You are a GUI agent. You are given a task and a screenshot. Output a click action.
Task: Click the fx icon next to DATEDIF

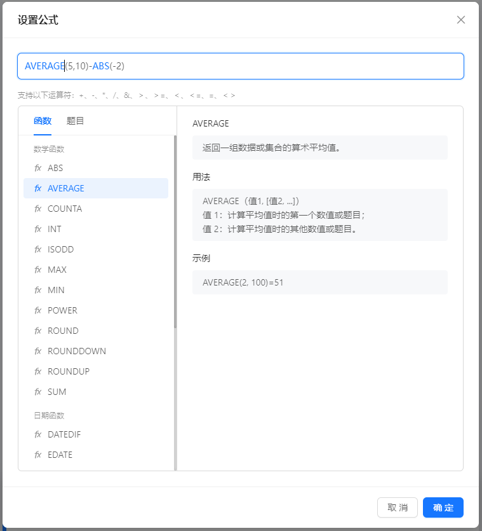(x=38, y=434)
